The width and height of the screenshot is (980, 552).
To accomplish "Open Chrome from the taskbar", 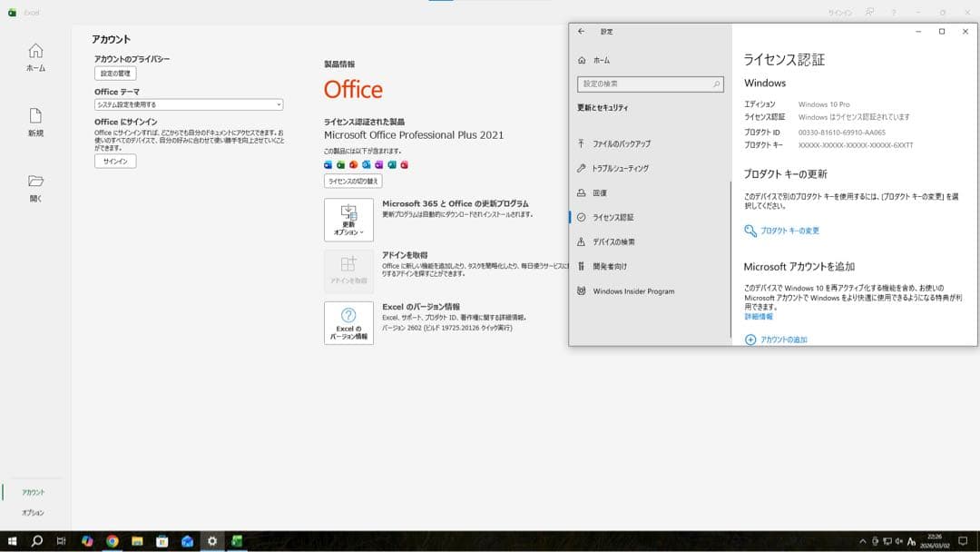I will coord(113,541).
